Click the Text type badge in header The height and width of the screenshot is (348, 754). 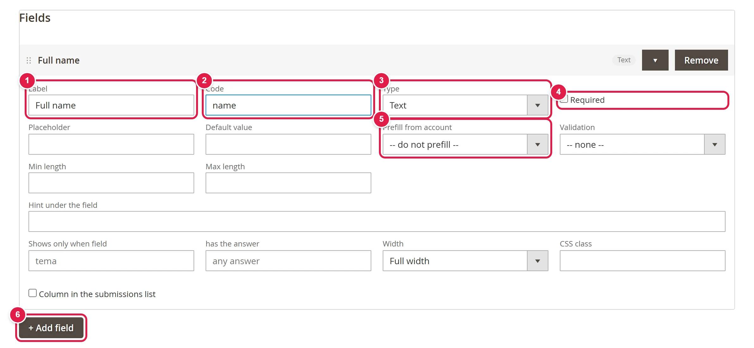click(x=624, y=60)
